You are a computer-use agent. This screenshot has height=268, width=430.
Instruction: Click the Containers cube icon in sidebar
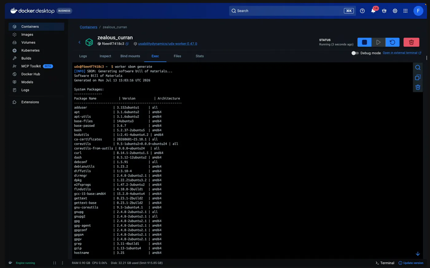pos(14,27)
